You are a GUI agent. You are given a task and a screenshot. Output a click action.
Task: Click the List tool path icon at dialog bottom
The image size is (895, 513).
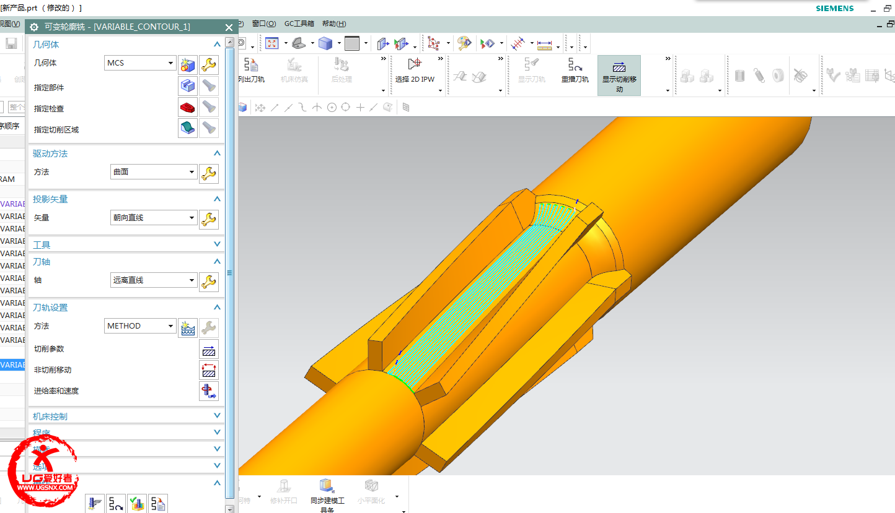pyautogui.click(x=158, y=503)
